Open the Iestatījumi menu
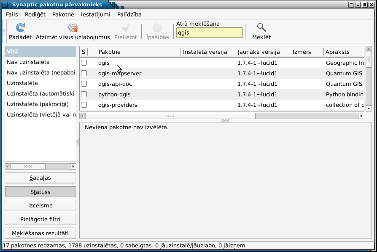The image size is (377, 252). [x=95, y=15]
